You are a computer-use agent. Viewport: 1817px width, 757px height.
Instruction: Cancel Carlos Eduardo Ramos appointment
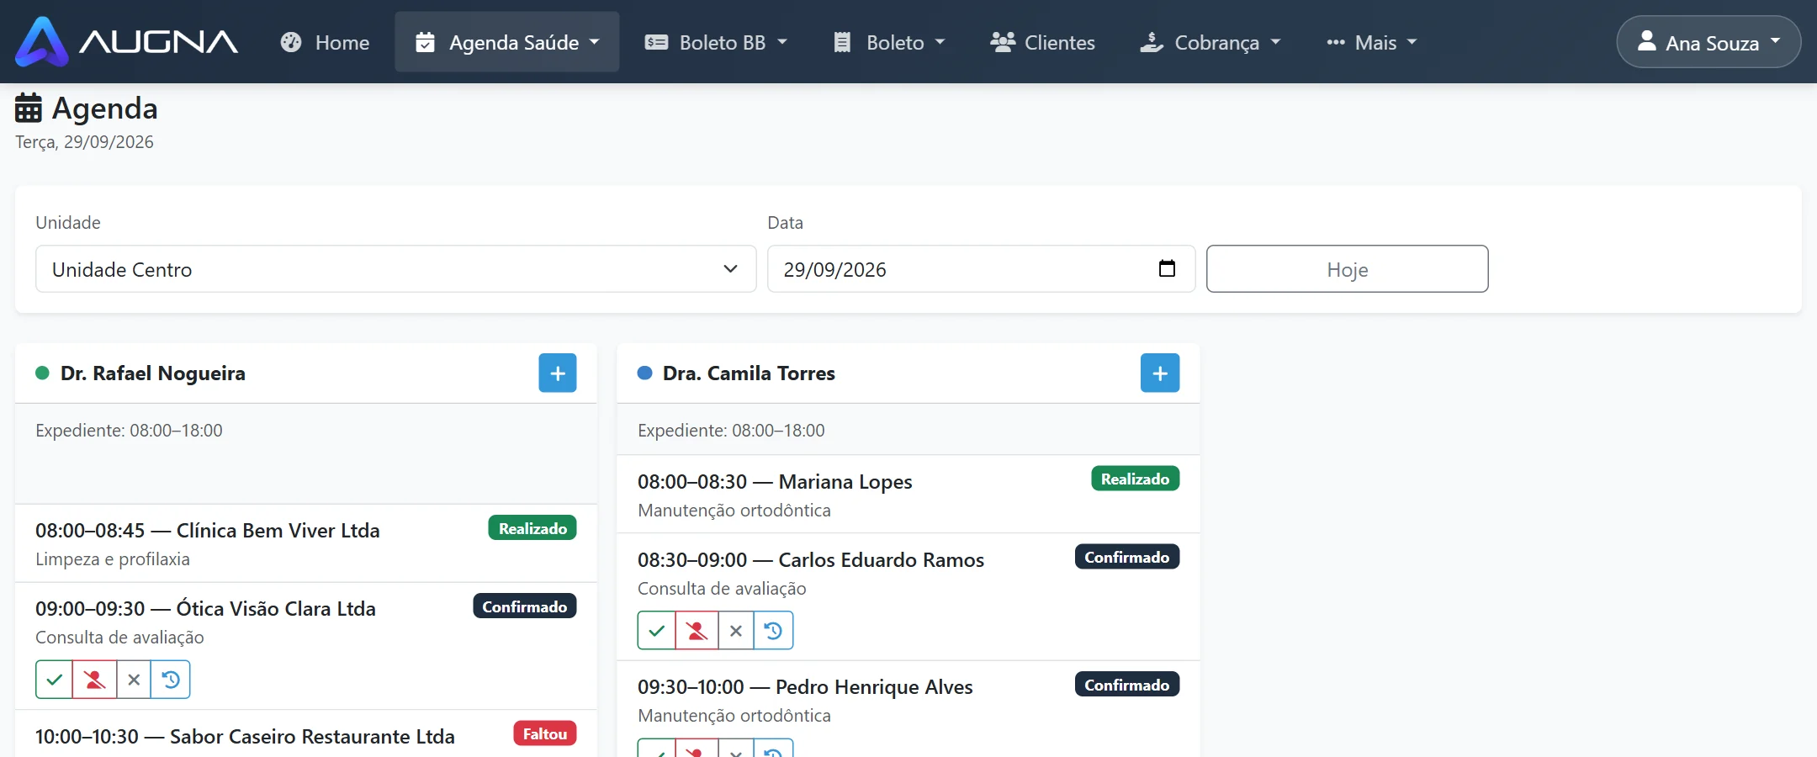[736, 631]
